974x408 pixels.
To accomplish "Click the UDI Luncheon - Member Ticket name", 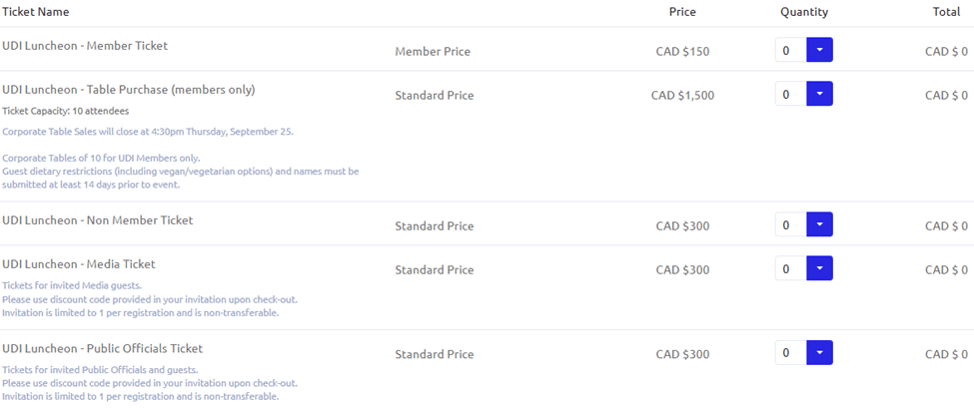I will tap(85, 46).
